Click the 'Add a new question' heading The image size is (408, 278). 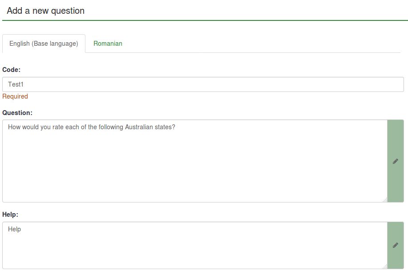click(45, 11)
